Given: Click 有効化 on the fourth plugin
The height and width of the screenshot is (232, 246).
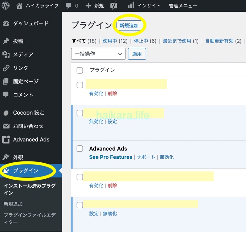Looking at the screenshot, I should point(96,186).
